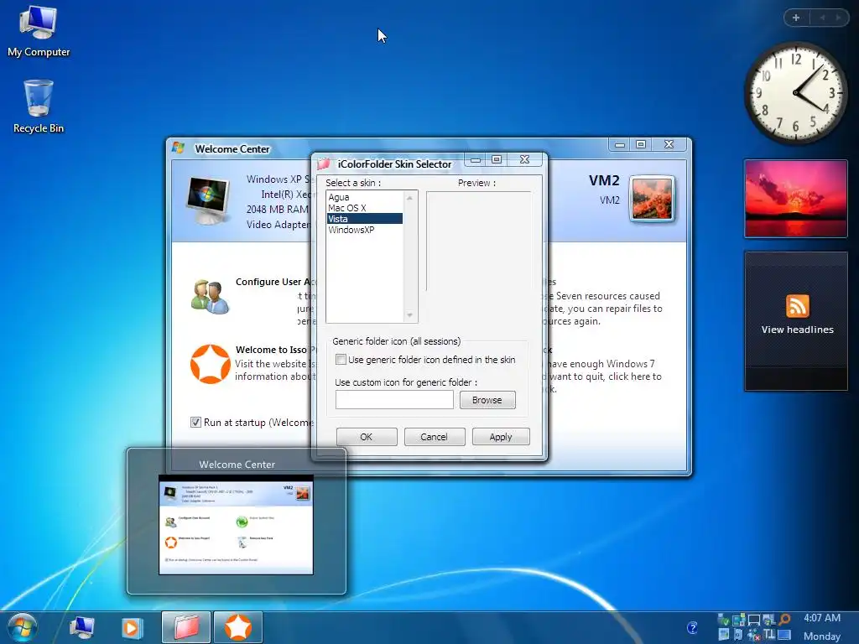Open My Computer from the taskbar
Screen dimensions: 859x644
coord(82,627)
